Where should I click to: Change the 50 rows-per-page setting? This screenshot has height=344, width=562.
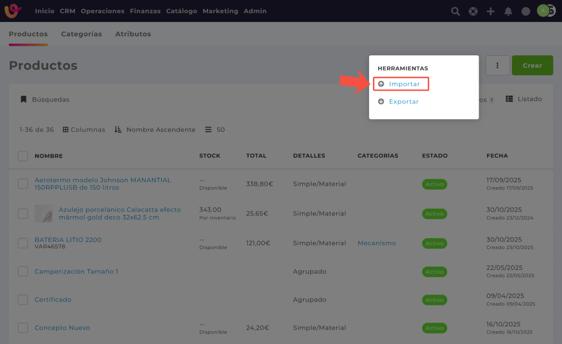[215, 130]
